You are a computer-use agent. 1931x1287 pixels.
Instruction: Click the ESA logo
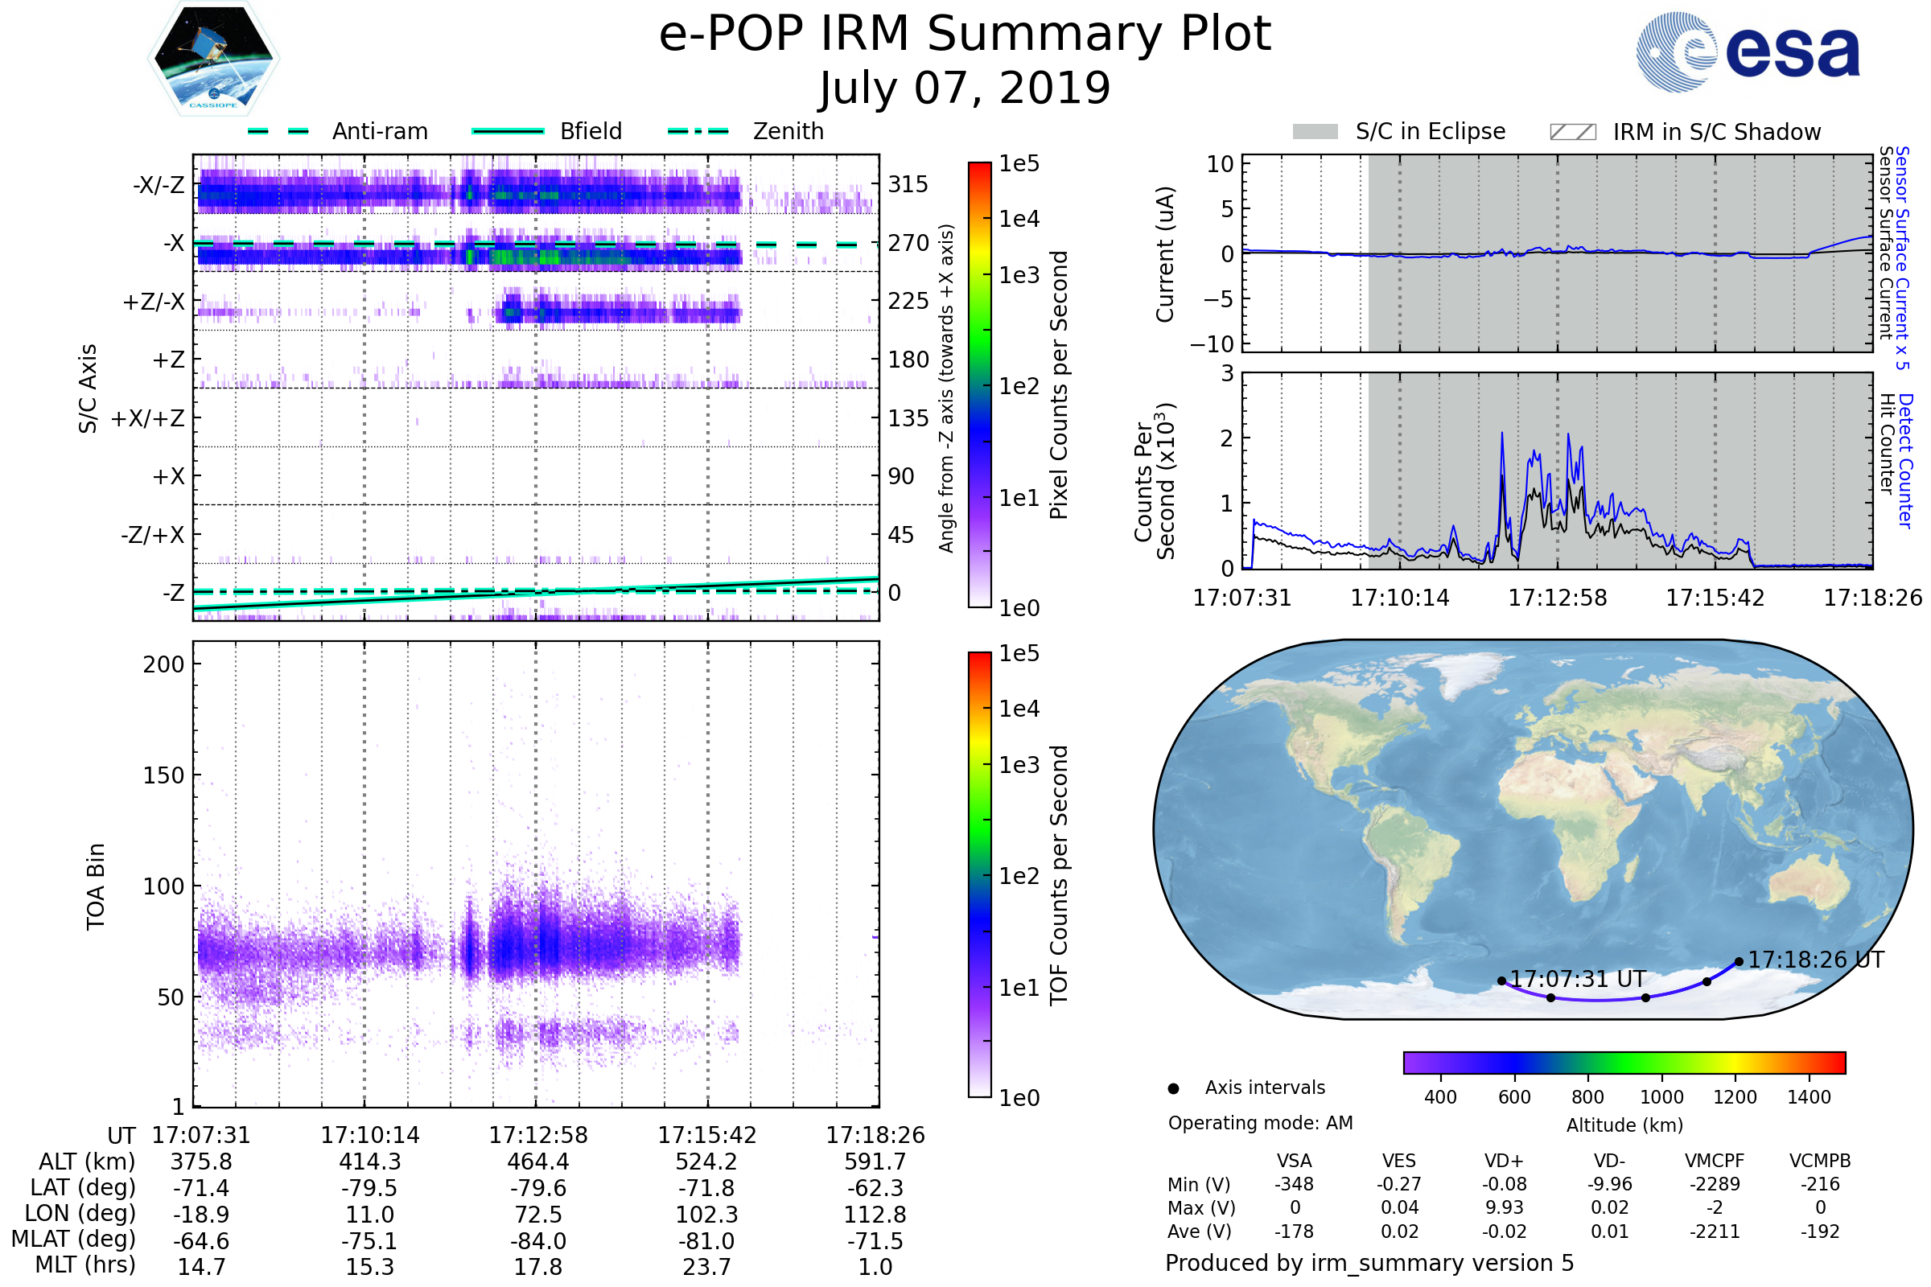coord(1747,51)
